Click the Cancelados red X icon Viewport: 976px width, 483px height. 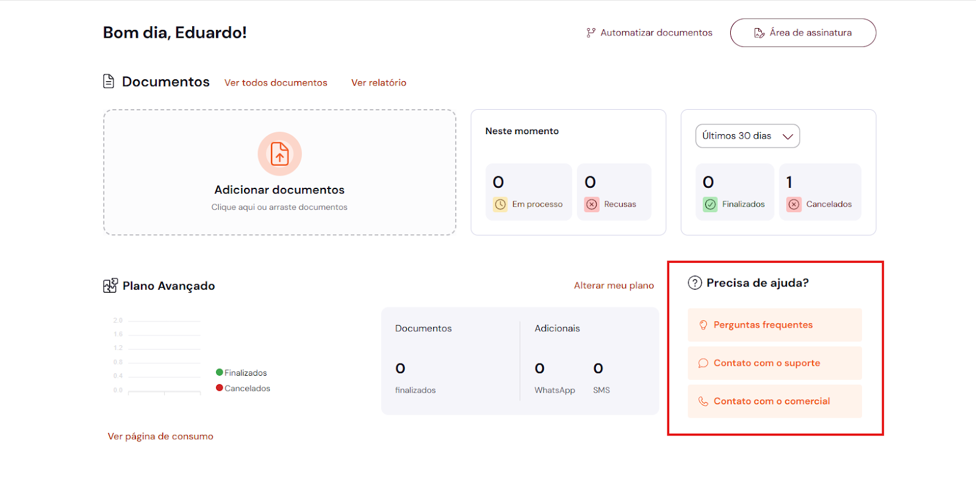pos(794,204)
